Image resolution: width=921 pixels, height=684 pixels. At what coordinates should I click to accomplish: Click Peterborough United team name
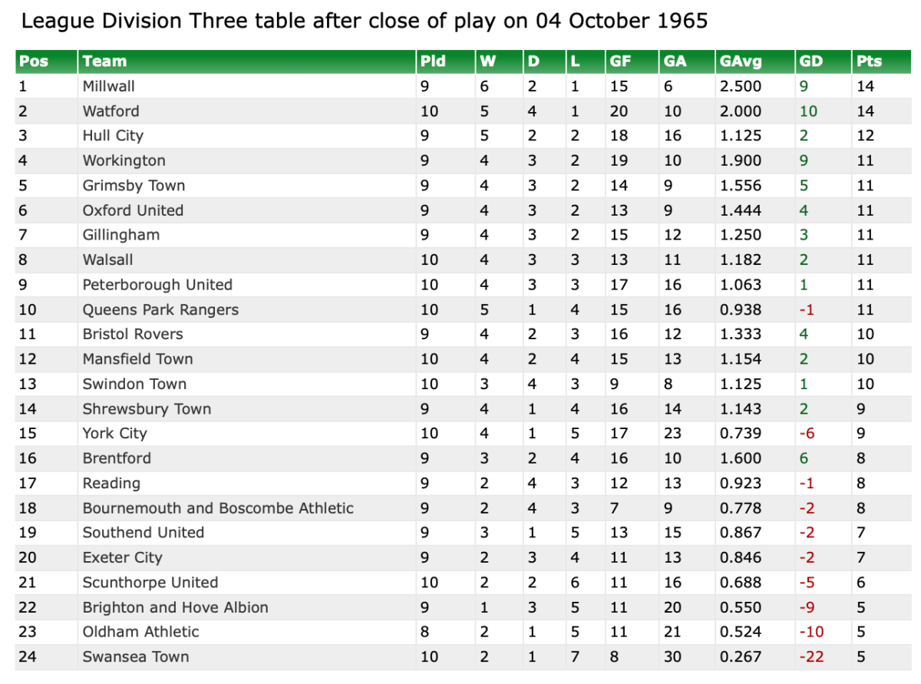(157, 285)
